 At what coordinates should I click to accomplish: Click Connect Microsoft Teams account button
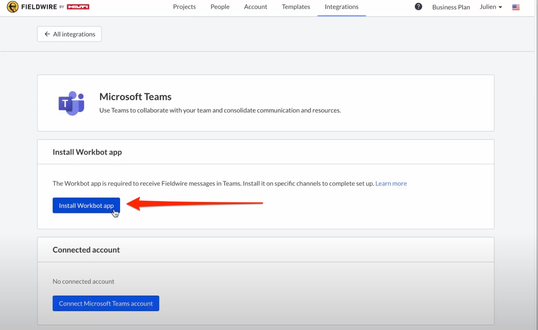tap(106, 304)
